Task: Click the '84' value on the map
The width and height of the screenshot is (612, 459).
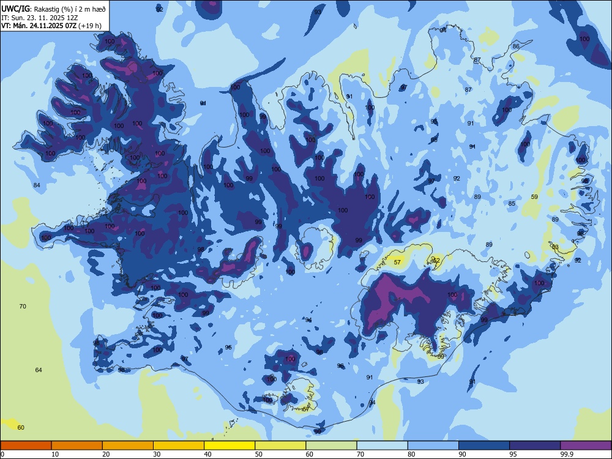Action: 37,185
